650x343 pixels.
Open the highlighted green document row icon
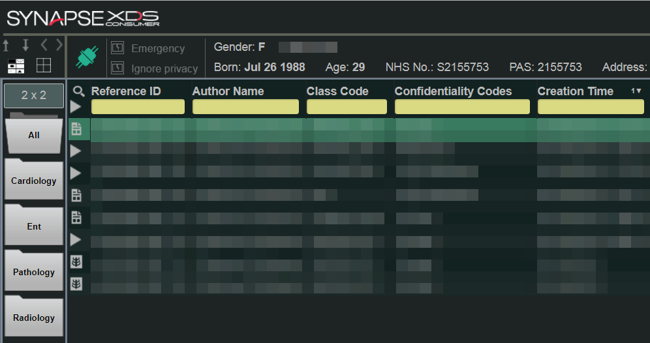point(76,130)
